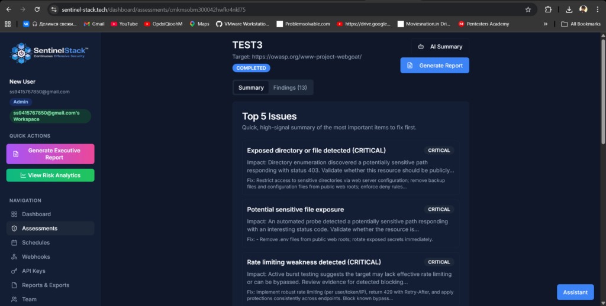The width and height of the screenshot is (606, 306).
Task: Click the blue Generate Report button
Action: 435,66
